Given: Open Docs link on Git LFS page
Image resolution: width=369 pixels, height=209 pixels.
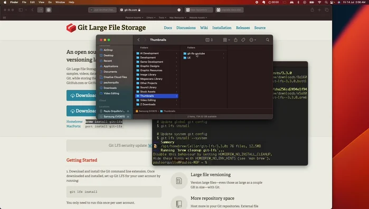Looking at the screenshot, I should (x=168, y=28).
